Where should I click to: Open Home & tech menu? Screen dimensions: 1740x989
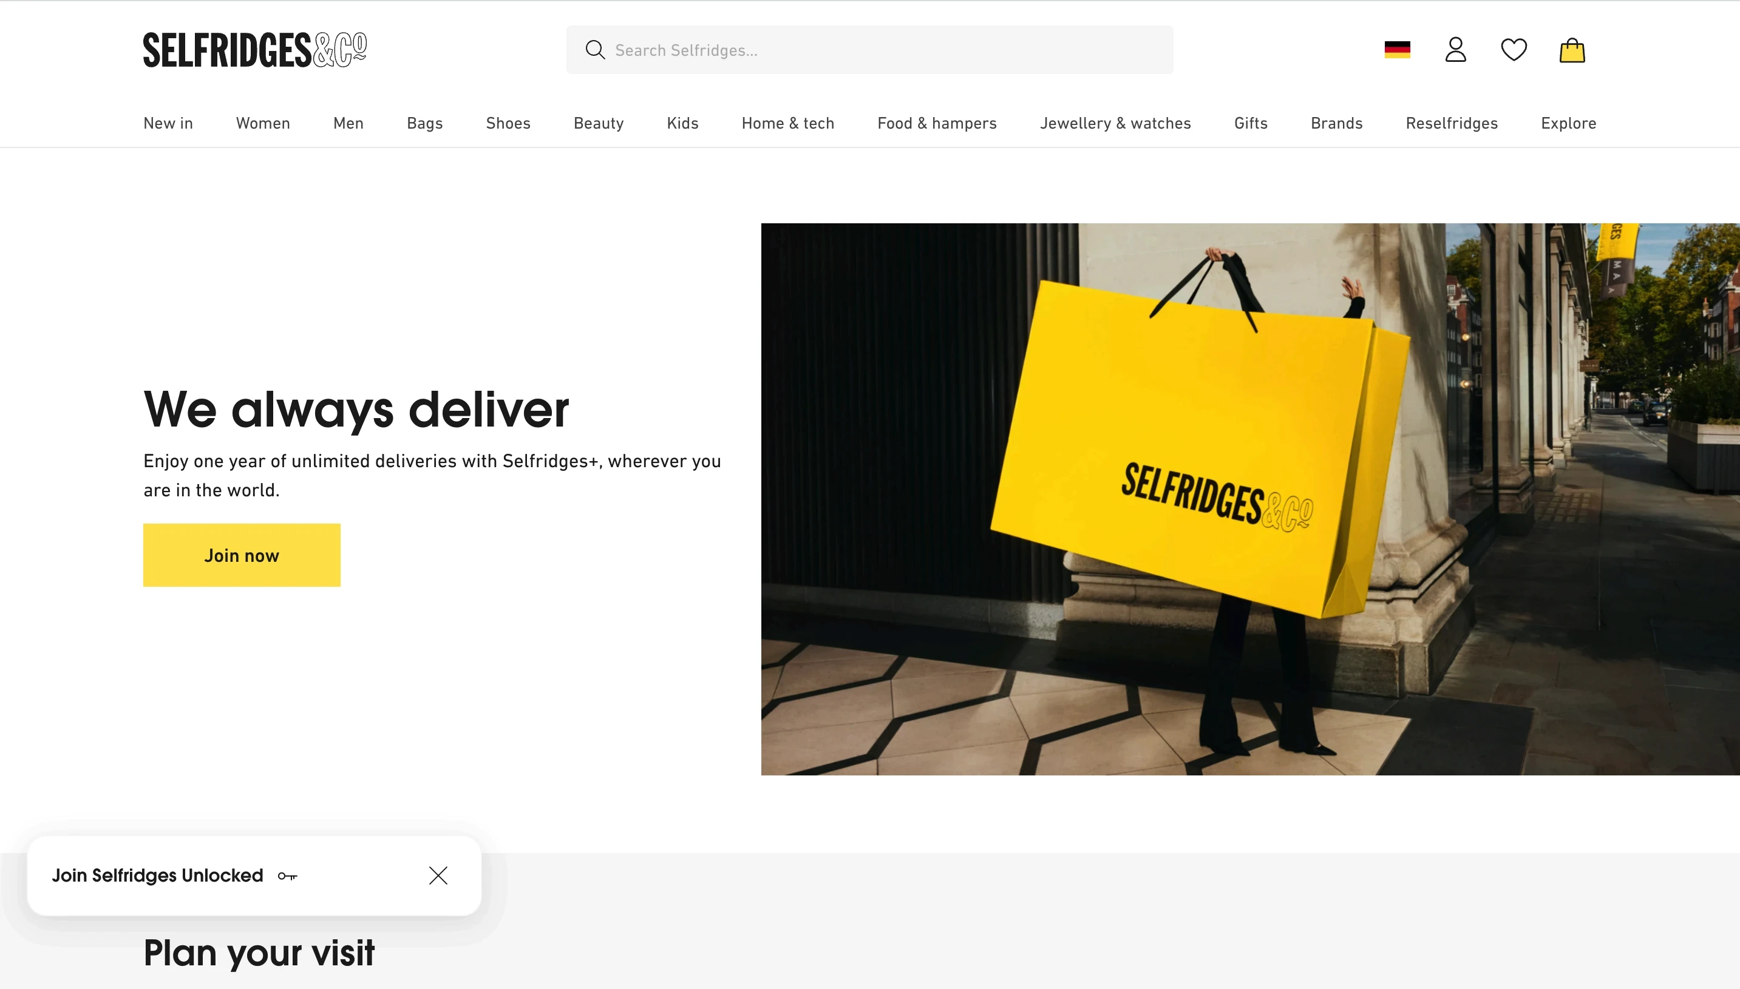click(x=788, y=124)
